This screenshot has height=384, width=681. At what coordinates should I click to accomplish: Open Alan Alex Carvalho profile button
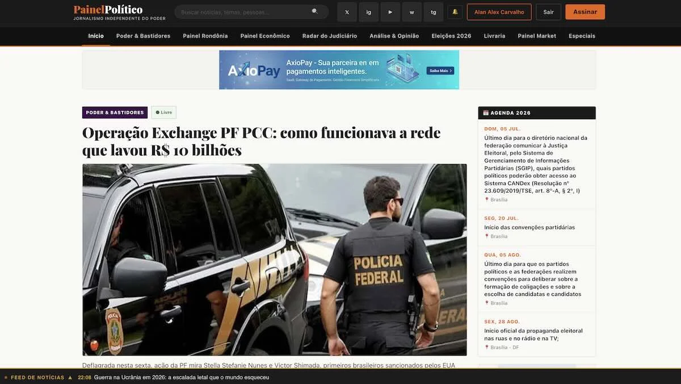point(499,12)
